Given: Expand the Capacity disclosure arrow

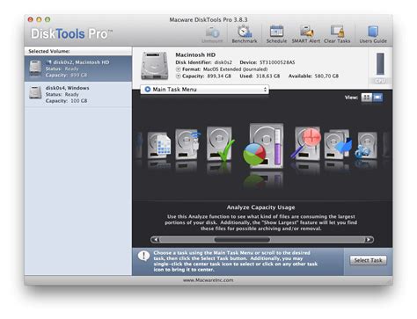Looking at the screenshot, I should [x=178, y=76].
